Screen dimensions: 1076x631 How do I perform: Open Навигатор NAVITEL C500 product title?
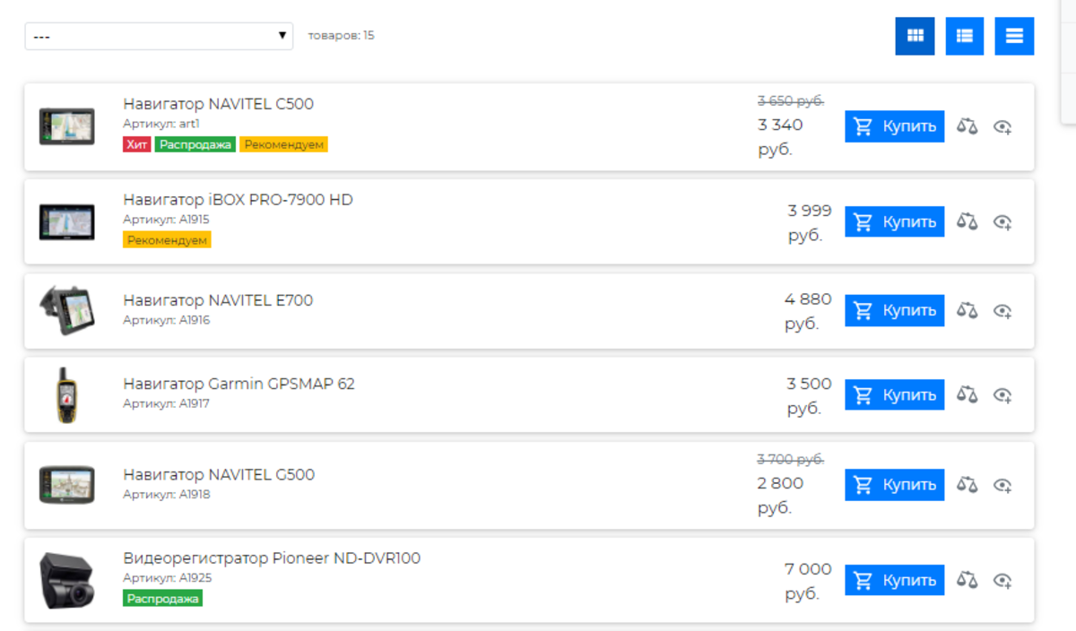pyautogui.click(x=218, y=104)
